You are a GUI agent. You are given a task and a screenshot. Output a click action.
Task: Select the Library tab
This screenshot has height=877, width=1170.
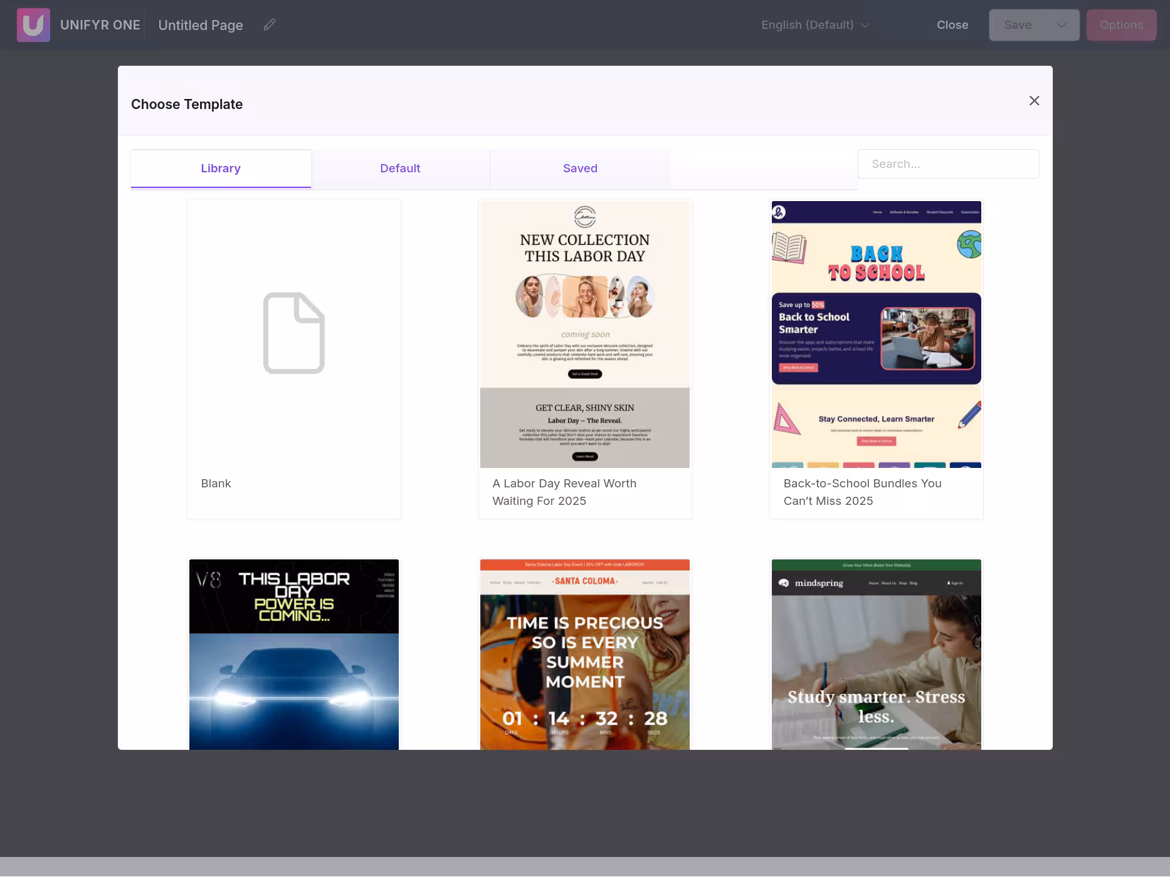(x=220, y=168)
